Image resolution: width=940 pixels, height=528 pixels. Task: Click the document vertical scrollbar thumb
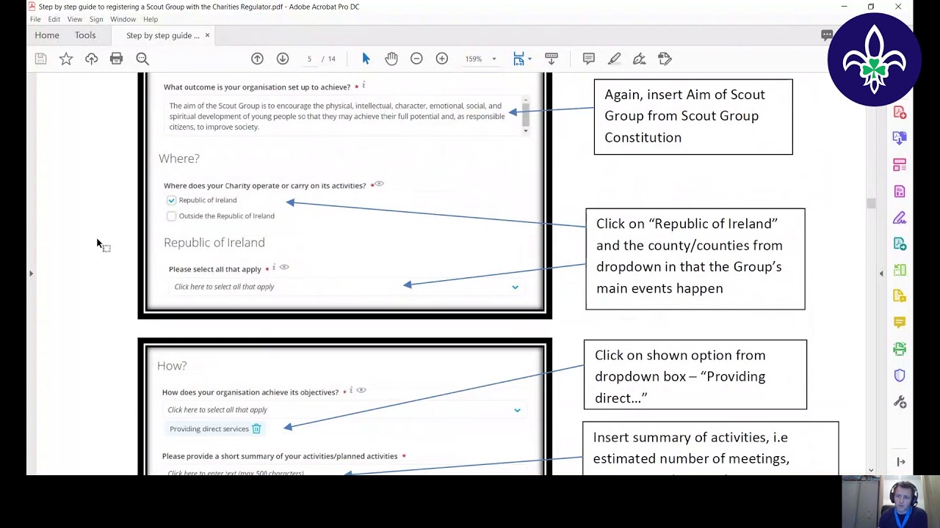pos(871,203)
